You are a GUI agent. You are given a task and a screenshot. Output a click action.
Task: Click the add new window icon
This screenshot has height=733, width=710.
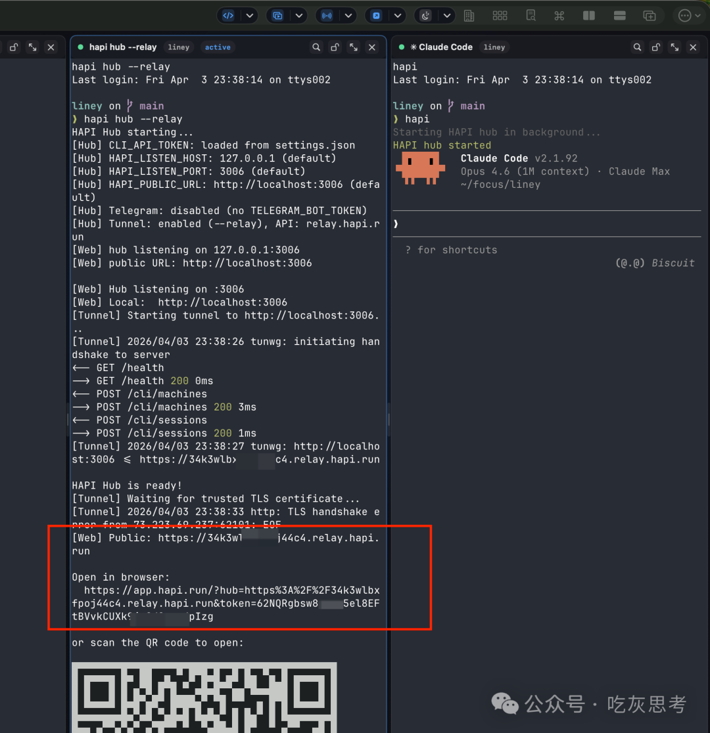[649, 16]
